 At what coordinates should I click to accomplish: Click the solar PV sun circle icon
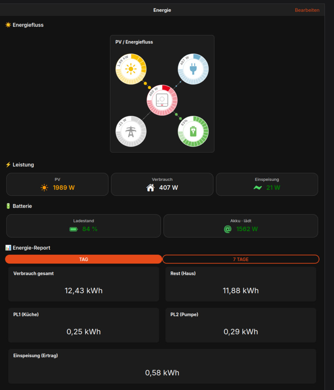(x=131, y=69)
